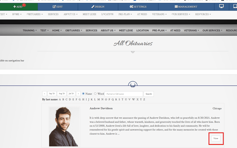Viewport: 237px width, 148px height.
Task: Select the Name radio button
Action: tap(83, 94)
